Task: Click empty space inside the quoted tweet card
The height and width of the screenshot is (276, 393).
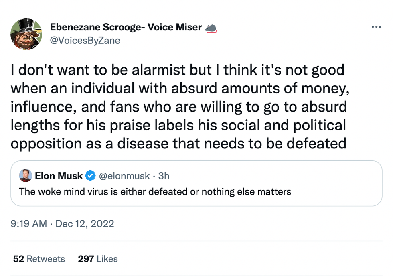Action: 337,189
